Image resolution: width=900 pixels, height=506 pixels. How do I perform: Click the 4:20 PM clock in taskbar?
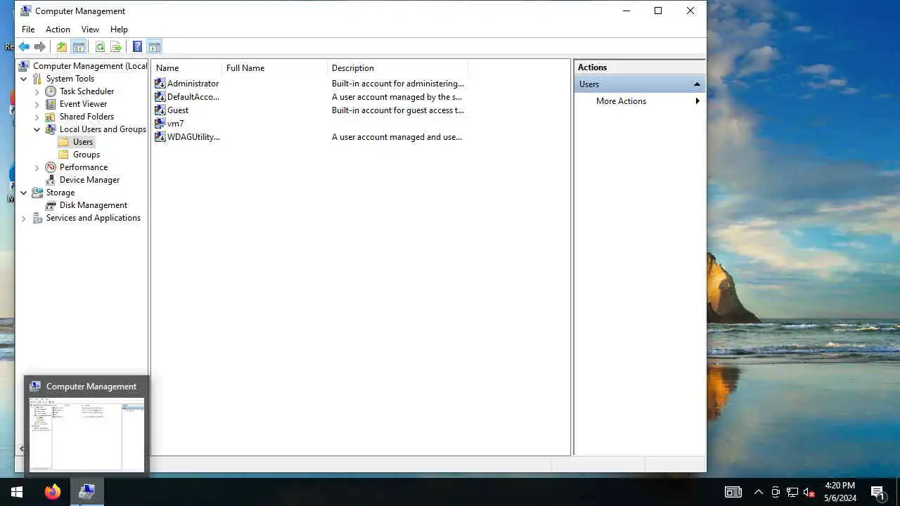click(840, 486)
